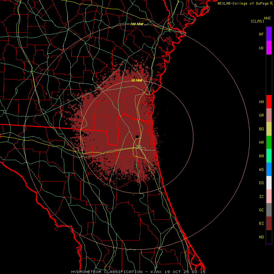Screen dimensions: 274x274
Task: Click the ND legend label
Action: [261, 237]
